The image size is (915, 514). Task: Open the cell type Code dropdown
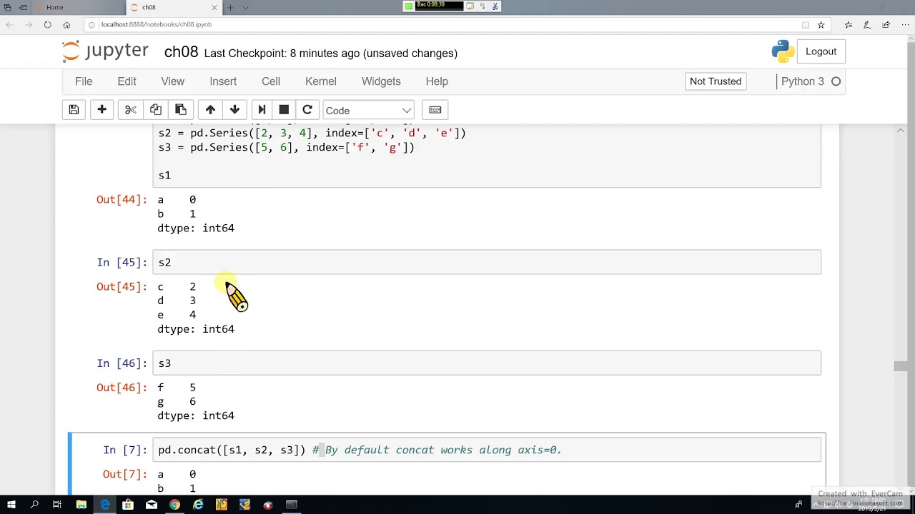coord(368,110)
